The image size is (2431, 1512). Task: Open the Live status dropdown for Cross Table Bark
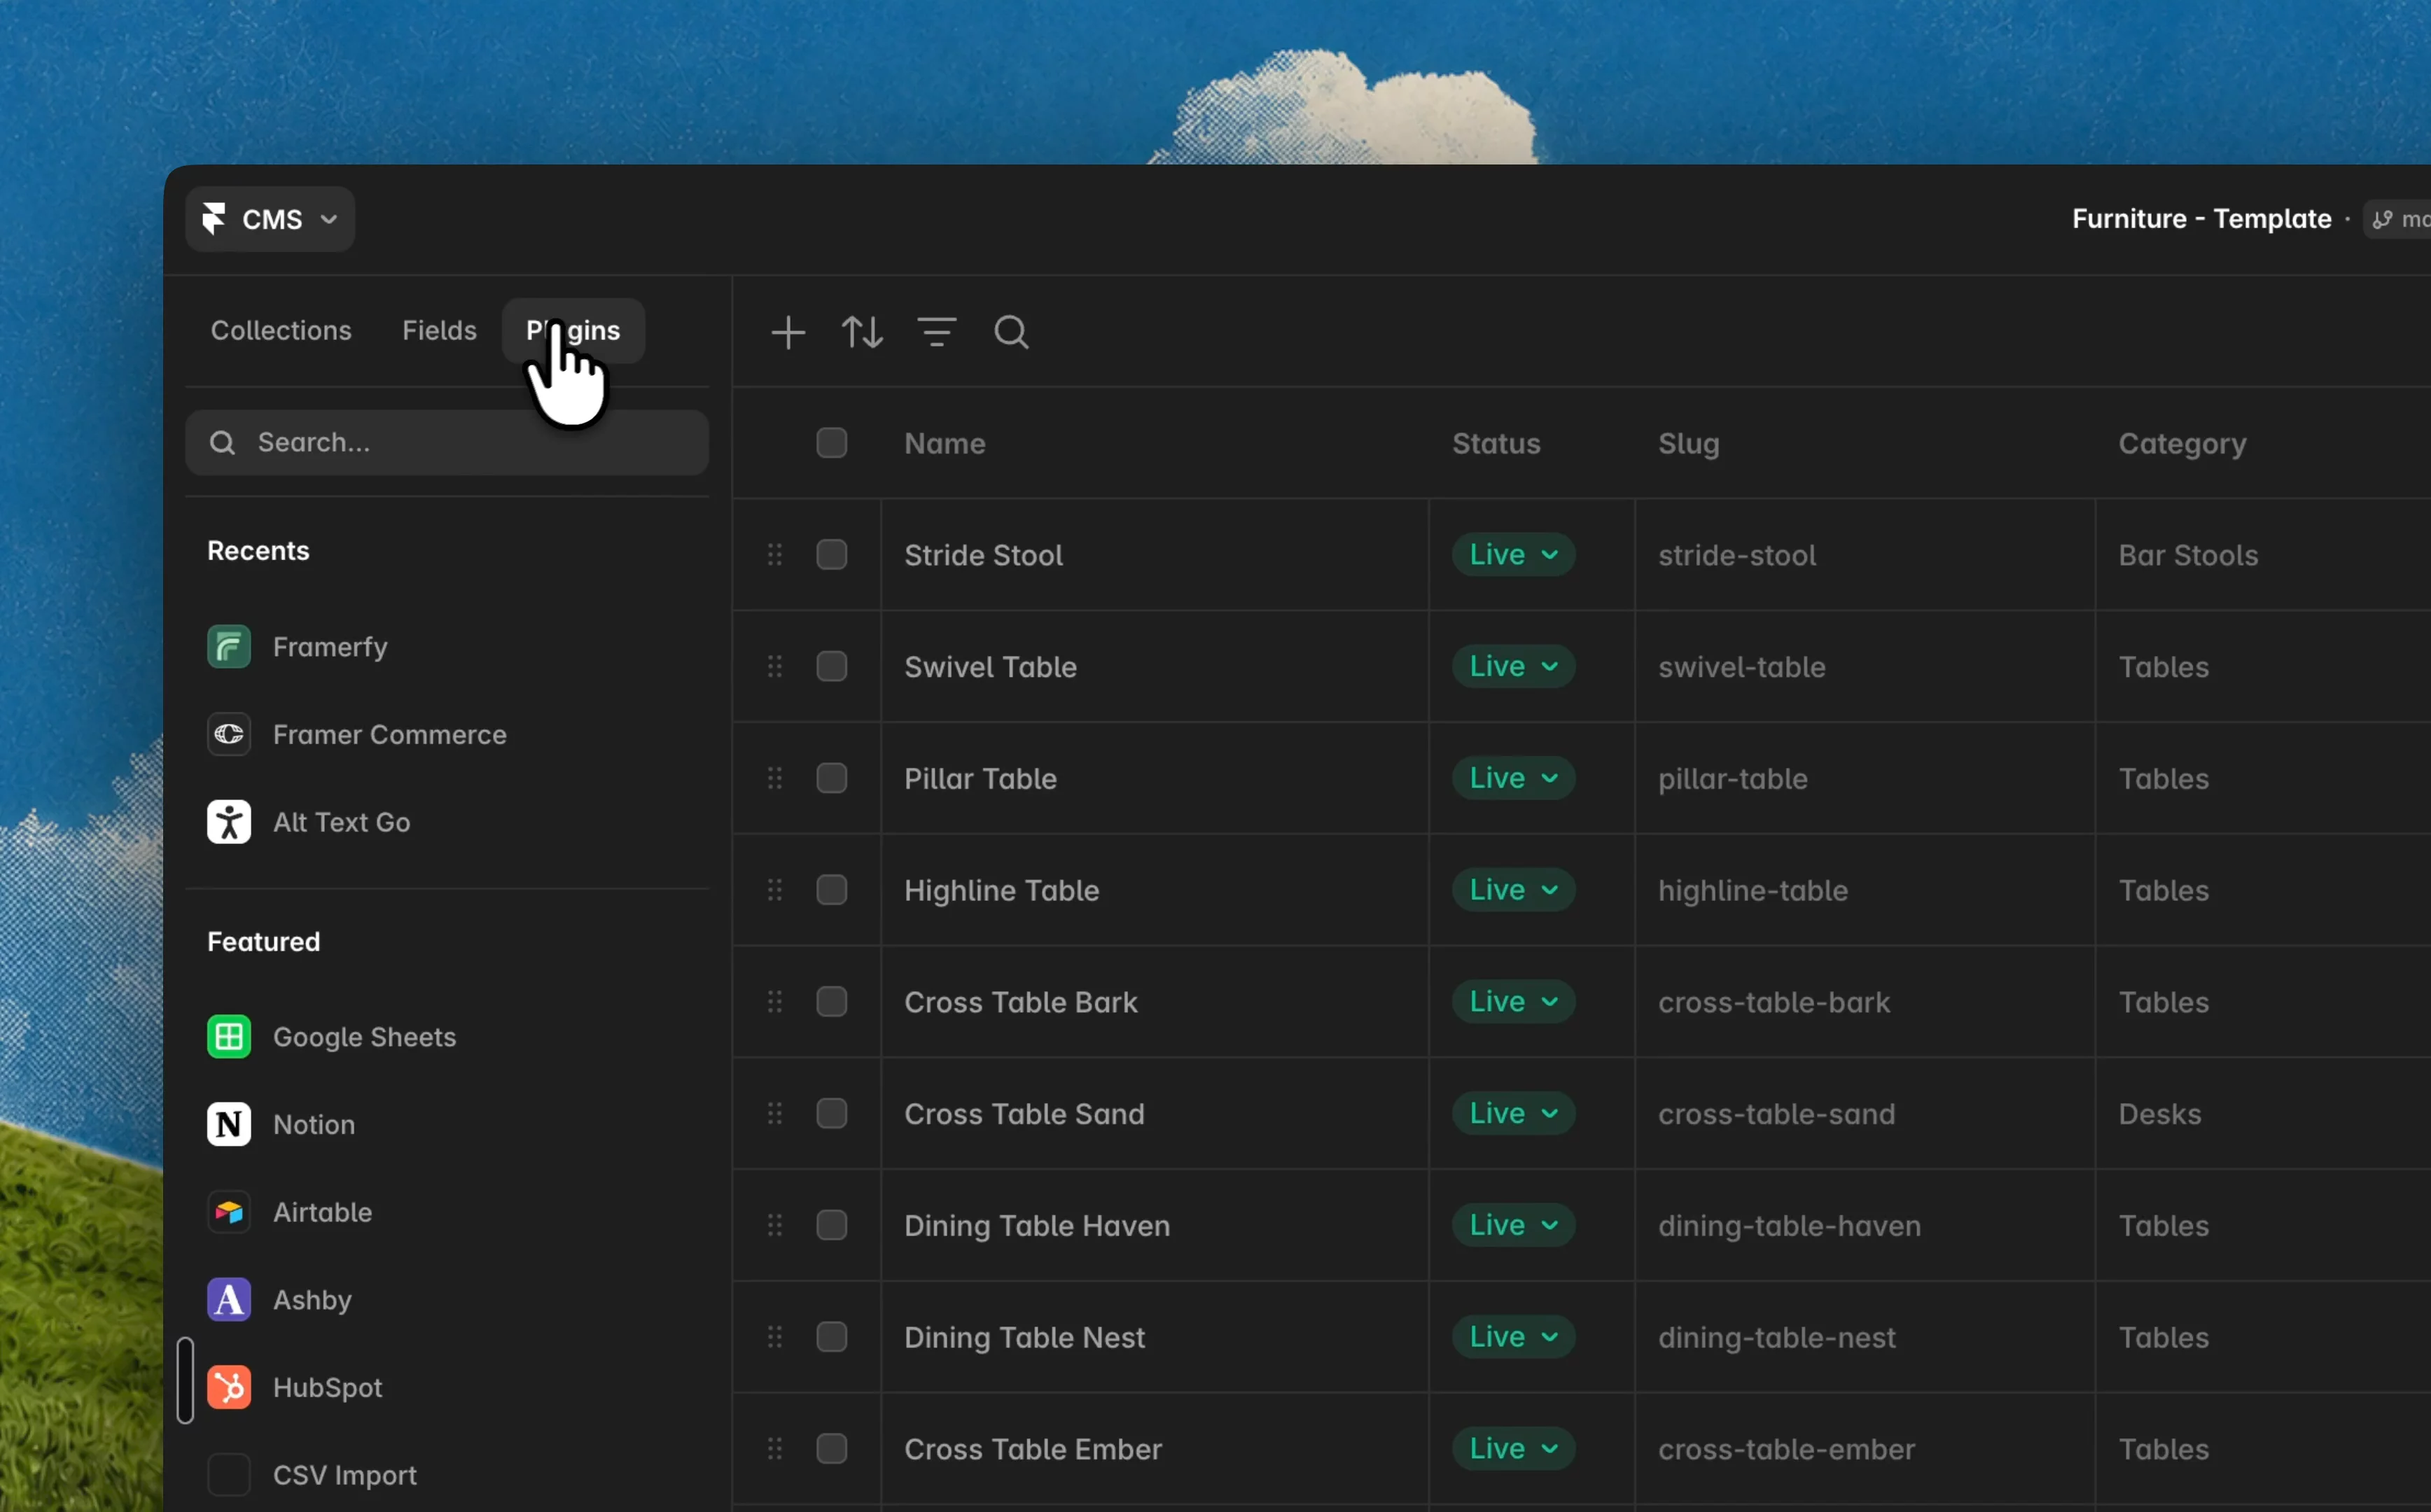click(1513, 1002)
